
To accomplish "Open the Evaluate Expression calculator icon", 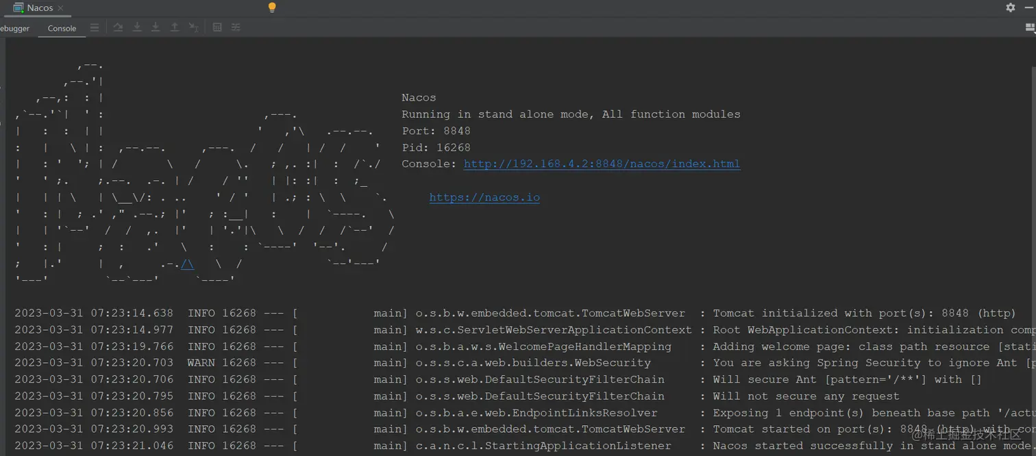I will click(x=217, y=27).
